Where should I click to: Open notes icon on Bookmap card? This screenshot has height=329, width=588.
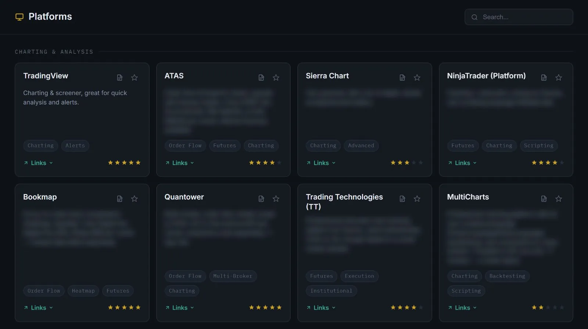pos(120,198)
